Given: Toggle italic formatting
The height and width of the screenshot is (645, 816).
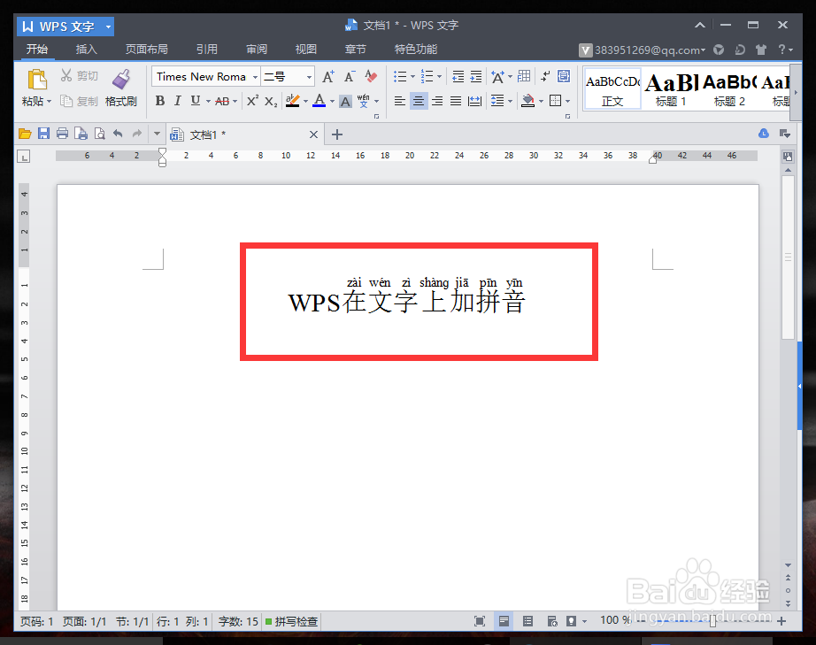Looking at the screenshot, I should (x=178, y=101).
